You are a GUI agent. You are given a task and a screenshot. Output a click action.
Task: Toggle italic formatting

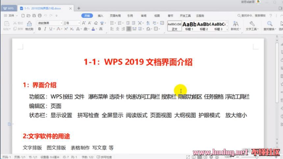[45, 29]
